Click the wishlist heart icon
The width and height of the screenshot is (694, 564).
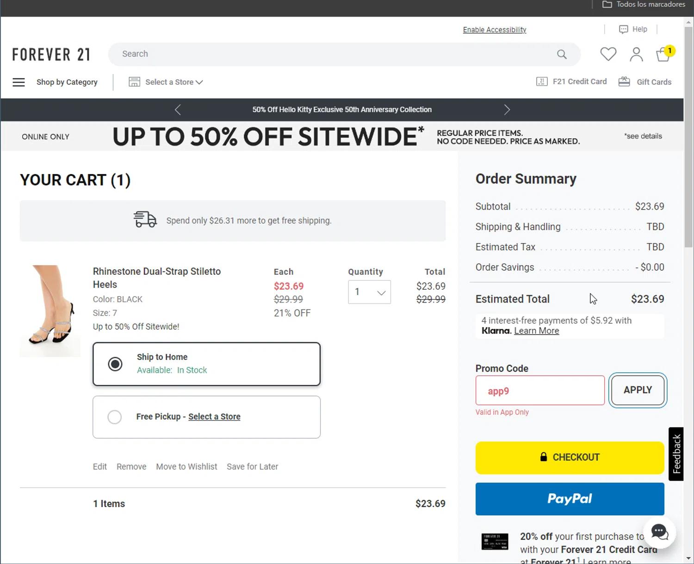click(608, 54)
